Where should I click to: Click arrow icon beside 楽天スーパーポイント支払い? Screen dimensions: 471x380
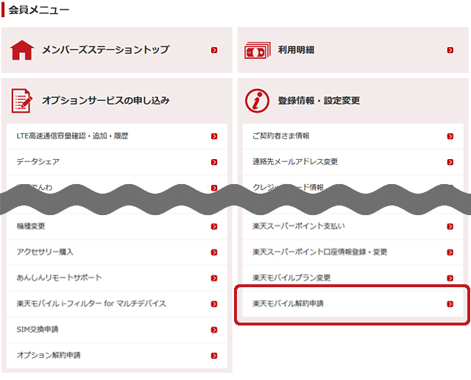click(450, 226)
